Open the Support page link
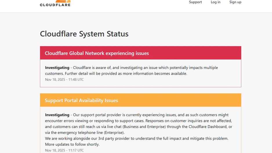272x153 pixels. 195,2
